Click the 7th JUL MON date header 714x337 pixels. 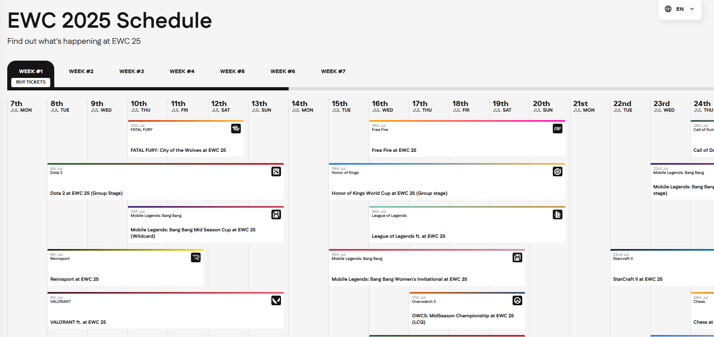tap(21, 106)
